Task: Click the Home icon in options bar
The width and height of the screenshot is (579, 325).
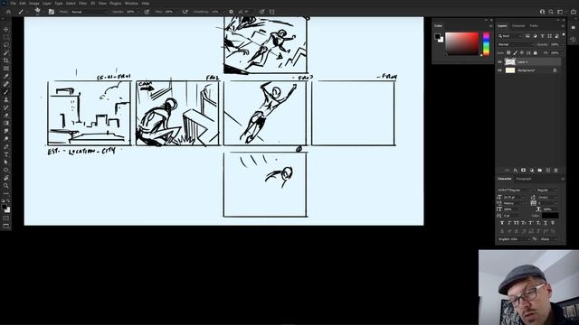Action: 8,12
